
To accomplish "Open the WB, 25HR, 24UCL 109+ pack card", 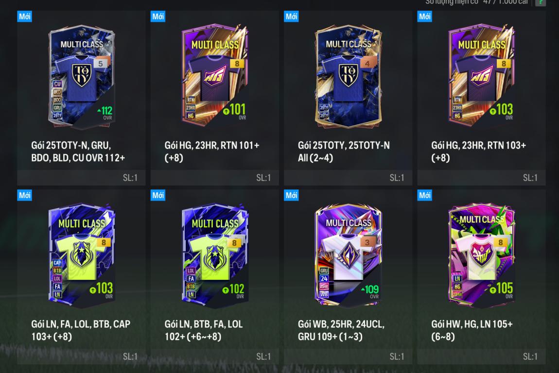I will tap(348, 277).
